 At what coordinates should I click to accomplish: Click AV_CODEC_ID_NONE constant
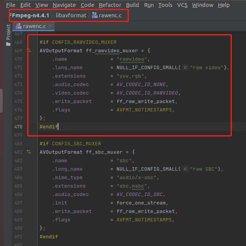(x=141, y=85)
